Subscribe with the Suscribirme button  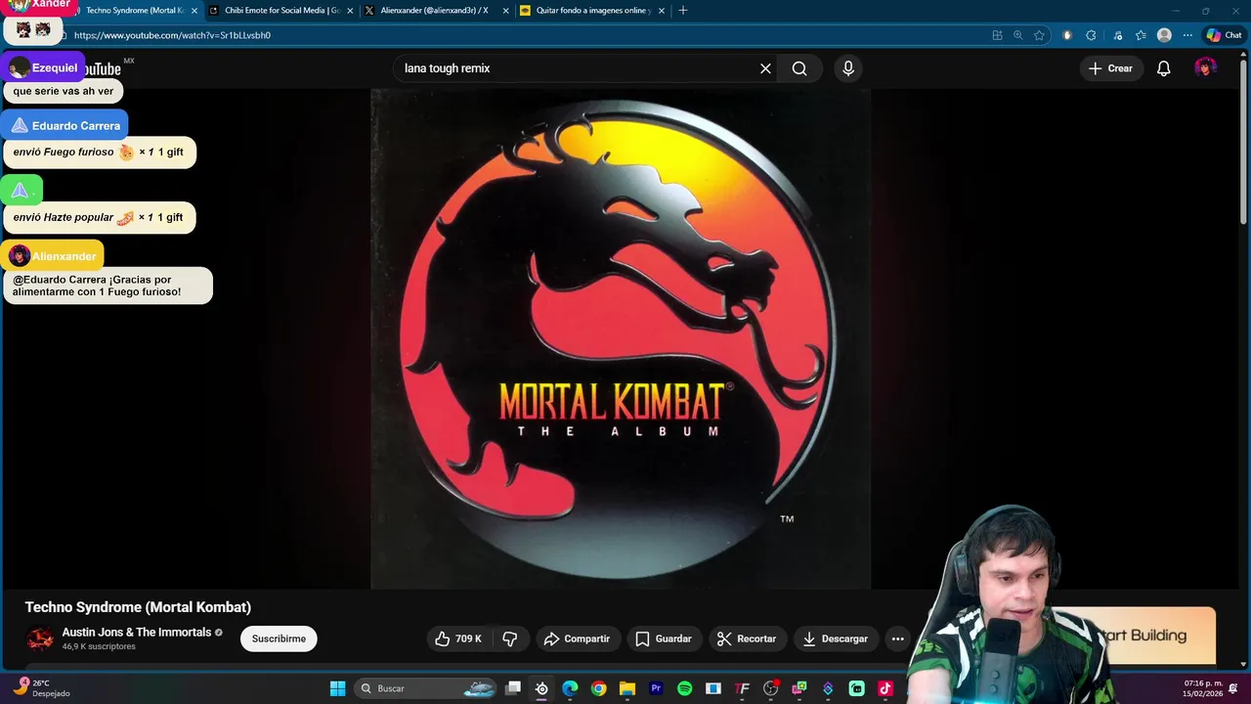(x=279, y=638)
